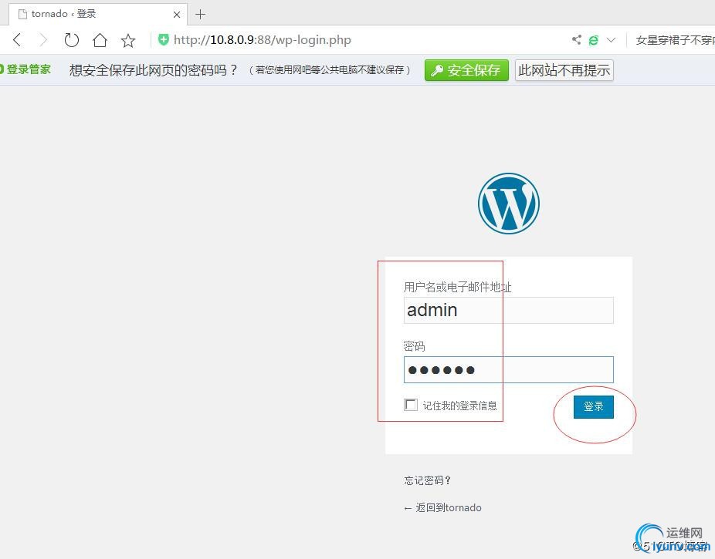Open the share icon in address bar
The width and height of the screenshot is (715, 559).
pos(576,39)
